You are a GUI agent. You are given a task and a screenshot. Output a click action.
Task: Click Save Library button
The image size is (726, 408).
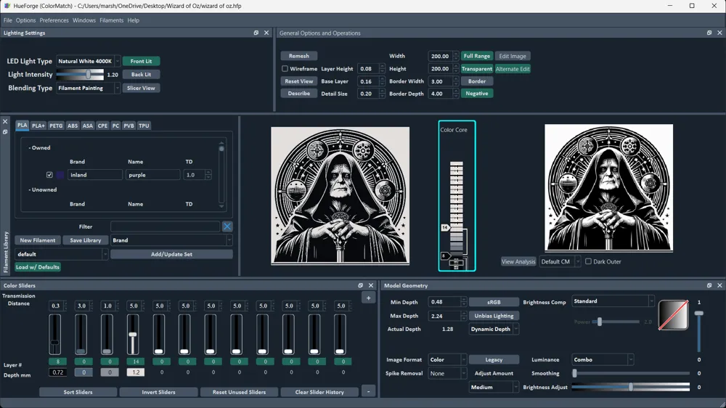(85, 240)
